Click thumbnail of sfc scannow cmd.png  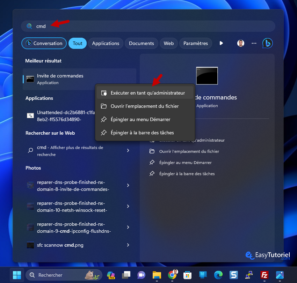30,245
